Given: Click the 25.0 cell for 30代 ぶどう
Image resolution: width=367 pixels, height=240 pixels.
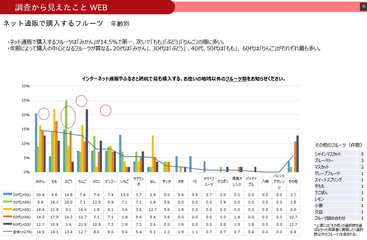Looking at the screenshot, I should (x=68, y=202).
